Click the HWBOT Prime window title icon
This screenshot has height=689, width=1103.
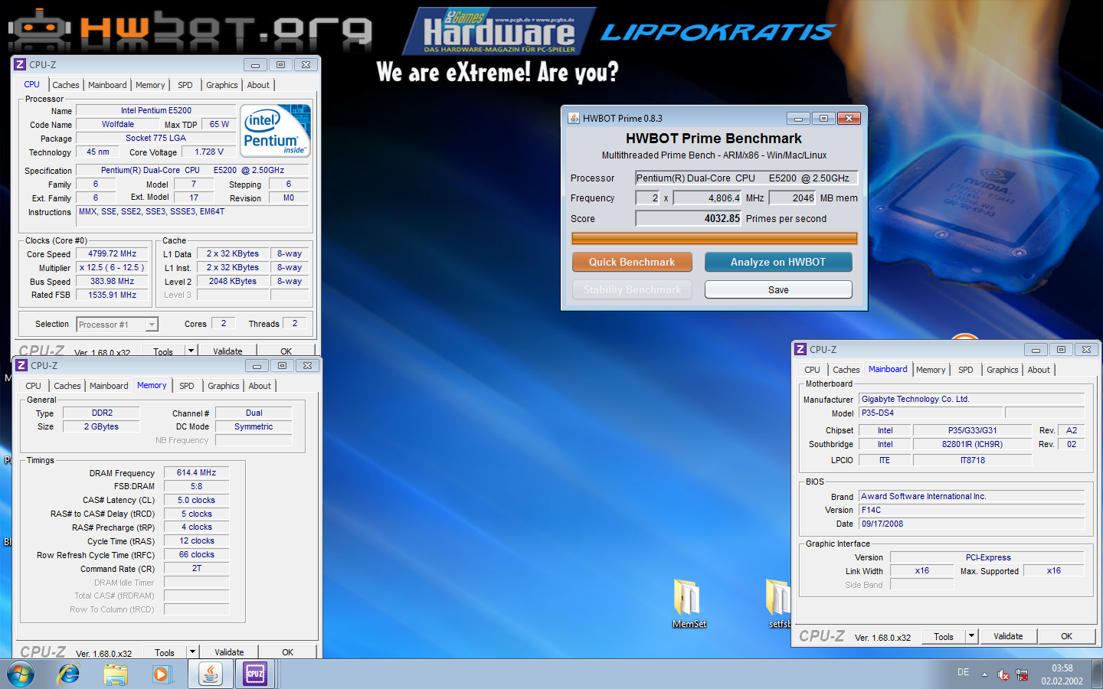(574, 118)
